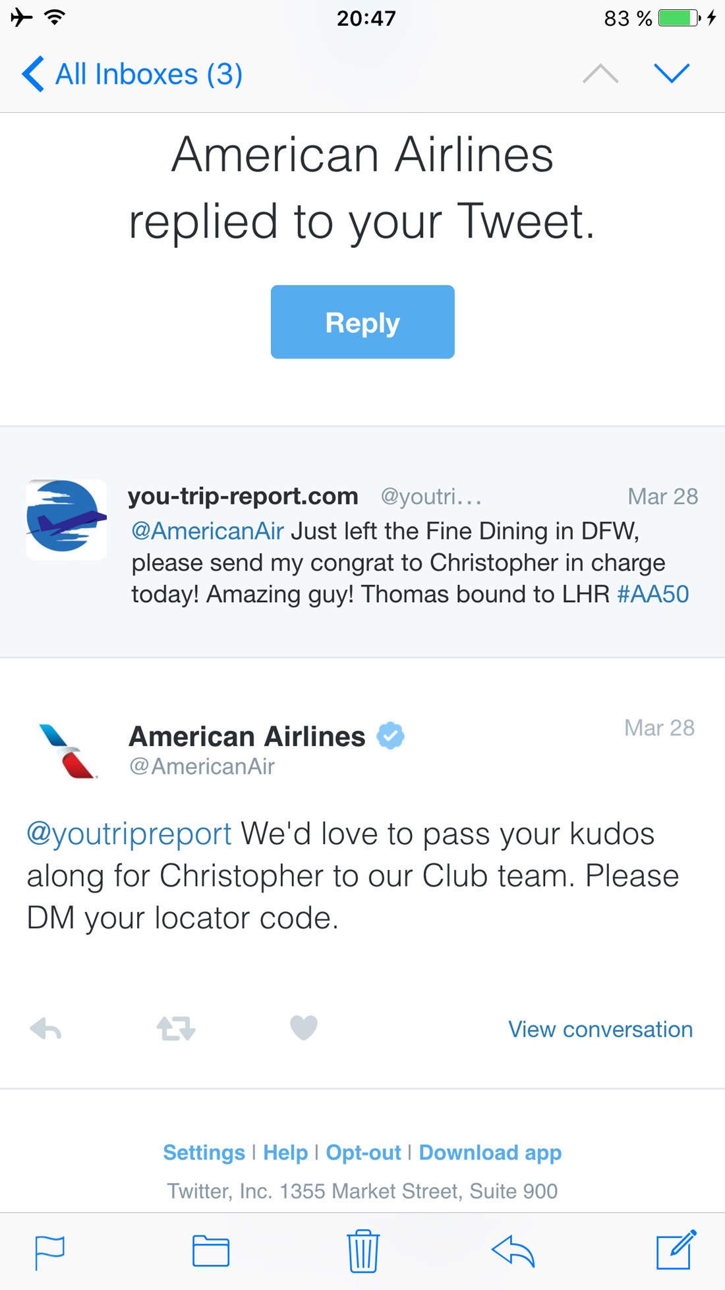The image size is (725, 1290).
Task: Like the tweet with the heart icon
Action: [304, 1028]
